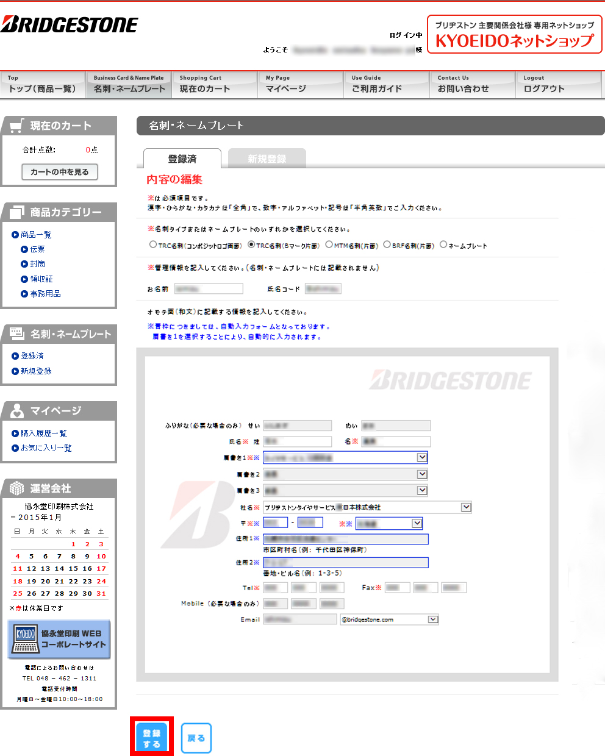Viewport: 605px width, 756px height.
Task: Choose the ネームプレート radio option
Action: pyautogui.click(x=443, y=244)
